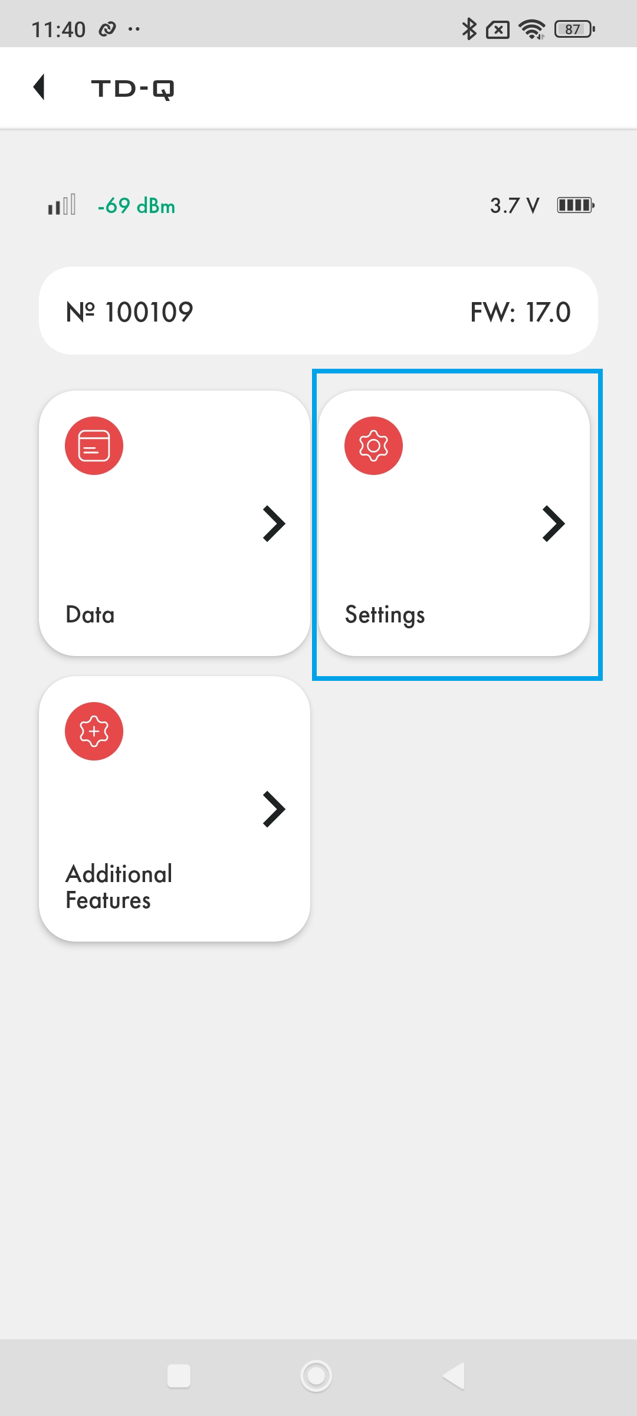The image size is (637, 1416).
Task: Tap the device battery icon near 3.7 V
Action: click(576, 205)
